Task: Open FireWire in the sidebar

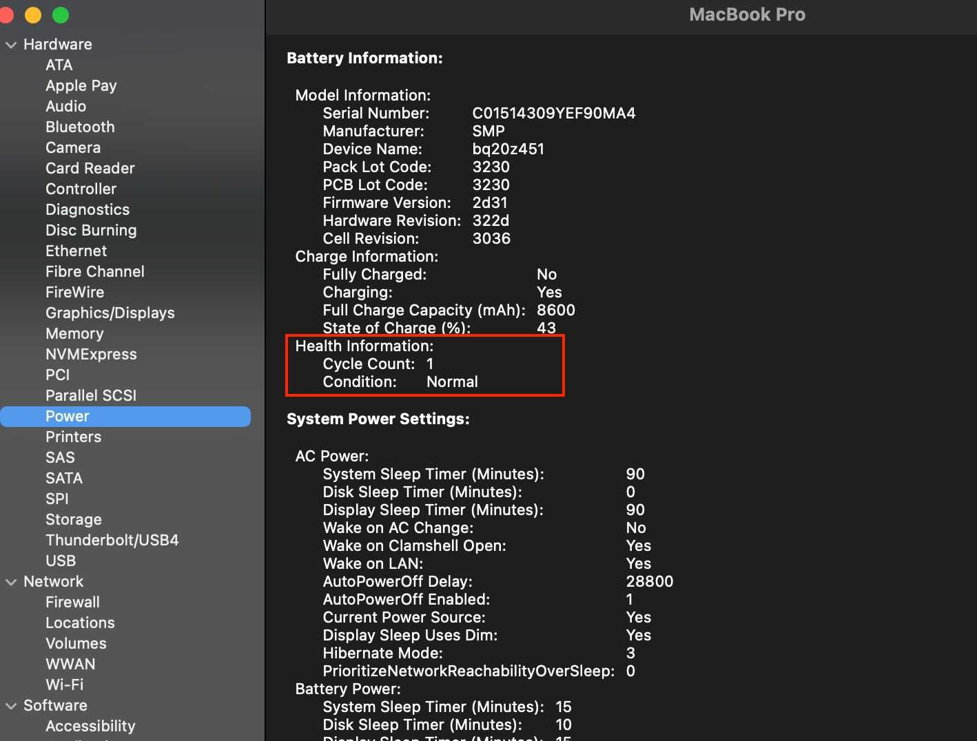Action: 75,292
